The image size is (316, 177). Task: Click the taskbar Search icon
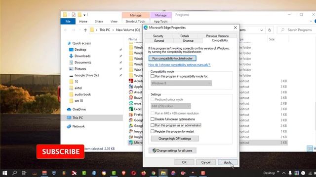coord(14,173)
